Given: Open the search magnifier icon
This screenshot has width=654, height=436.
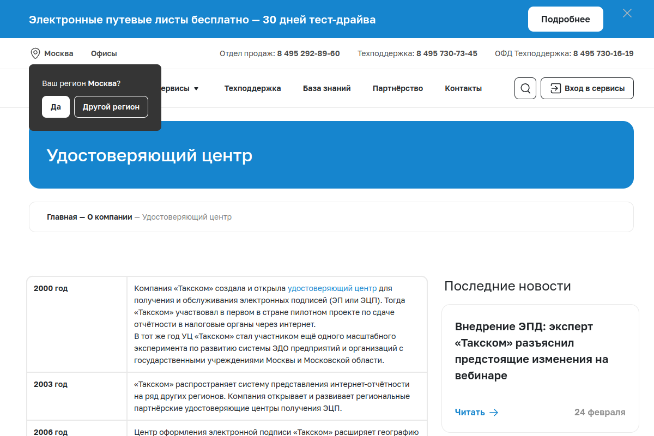Looking at the screenshot, I should 525,88.
